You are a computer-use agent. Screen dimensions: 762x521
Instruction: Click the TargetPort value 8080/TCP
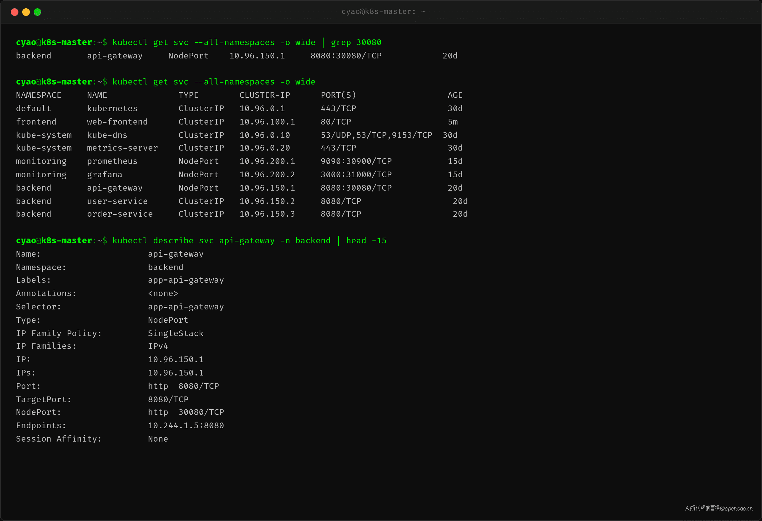coord(168,399)
